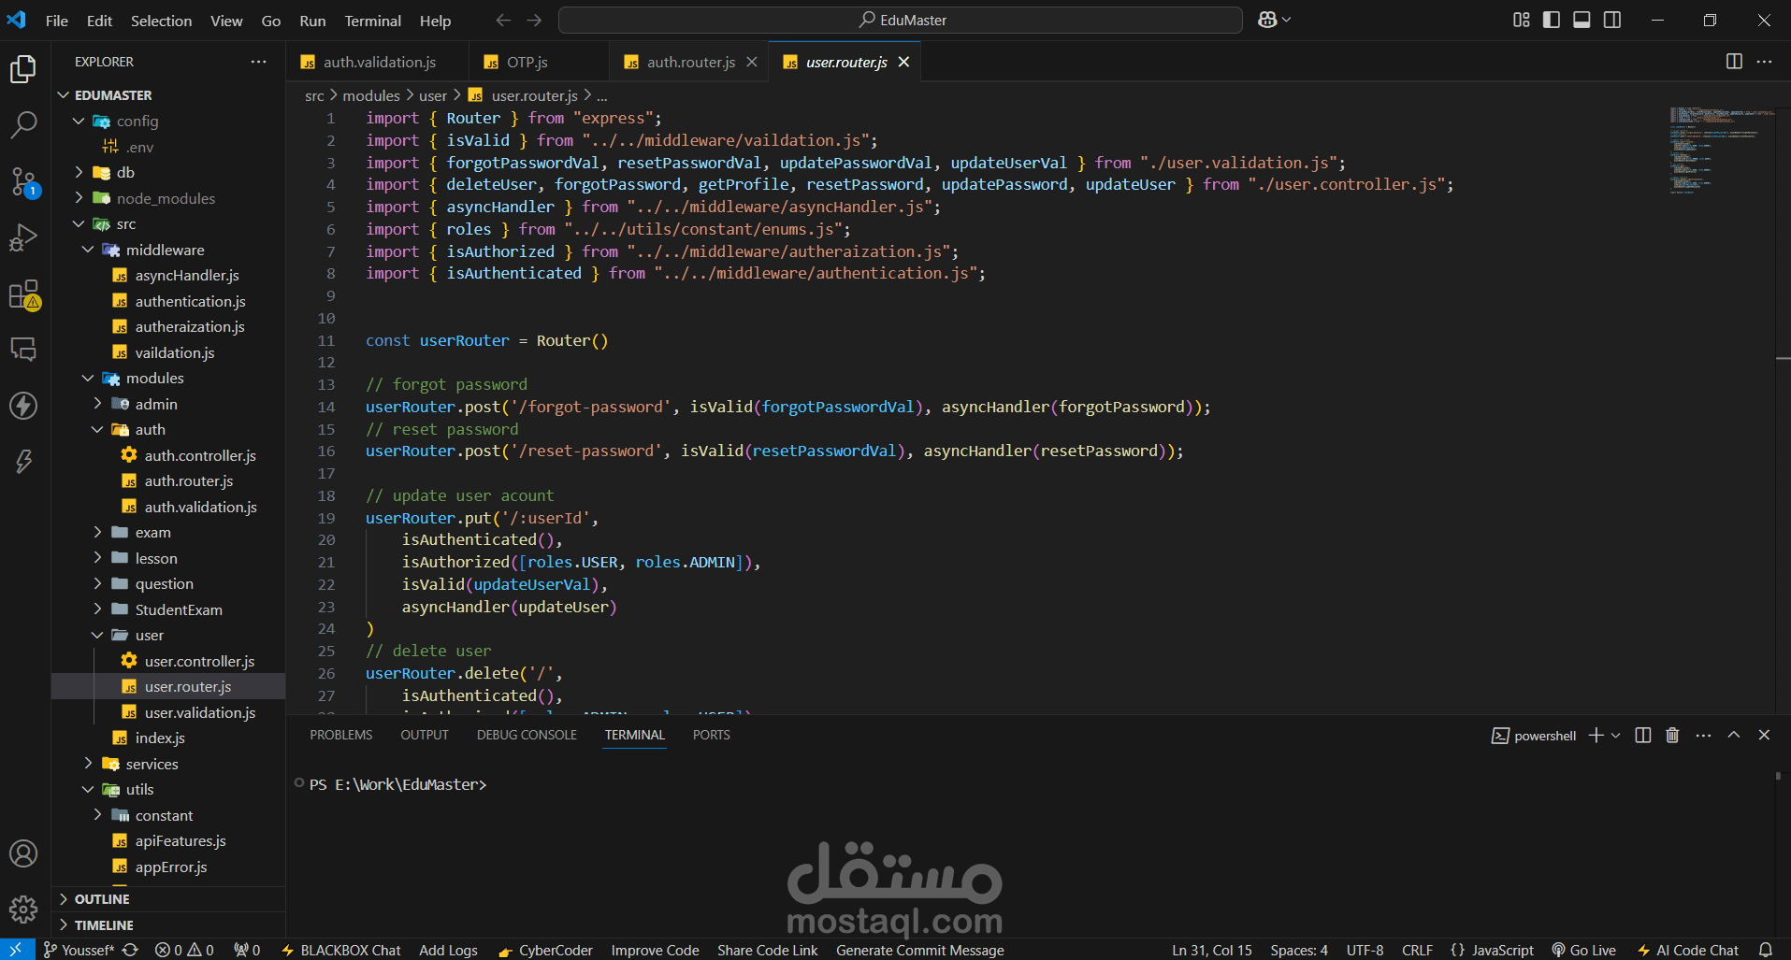This screenshot has height=960, width=1791.
Task: Open remote window indicator in status bar
Action: pyautogui.click(x=16, y=950)
